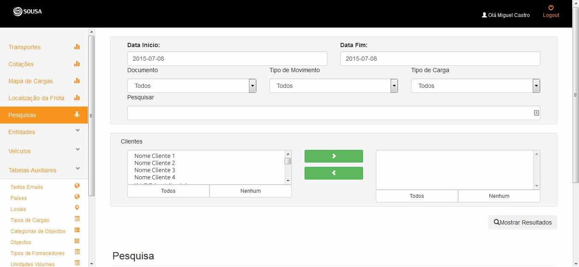Click the map pin icon next to Locais
This screenshot has width=579, height=267.
77,208
